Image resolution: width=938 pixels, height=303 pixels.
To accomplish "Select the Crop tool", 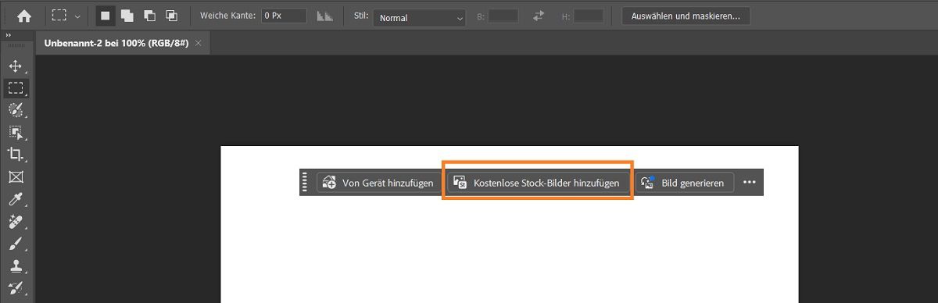I will coord(16,154).
